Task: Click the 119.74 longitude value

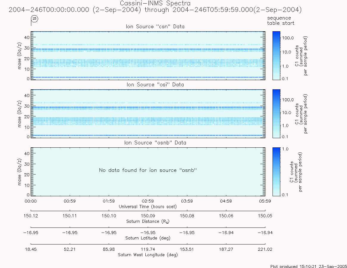Action: [x=148, y=250]
